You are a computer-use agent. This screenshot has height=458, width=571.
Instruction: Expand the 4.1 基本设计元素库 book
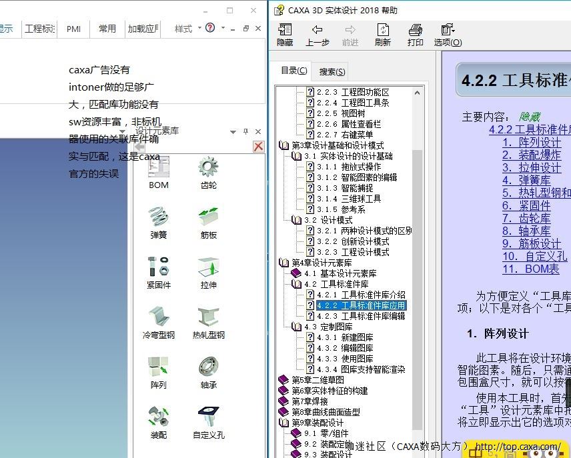coord(296,273)
